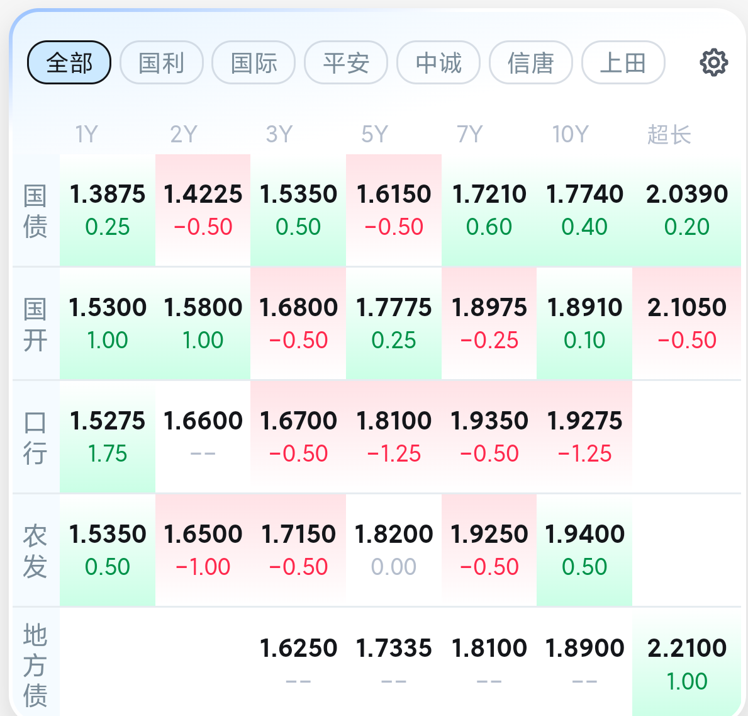The image size is (748, 716).
Task: Click the 10Y column header
Action: (571, 134)
